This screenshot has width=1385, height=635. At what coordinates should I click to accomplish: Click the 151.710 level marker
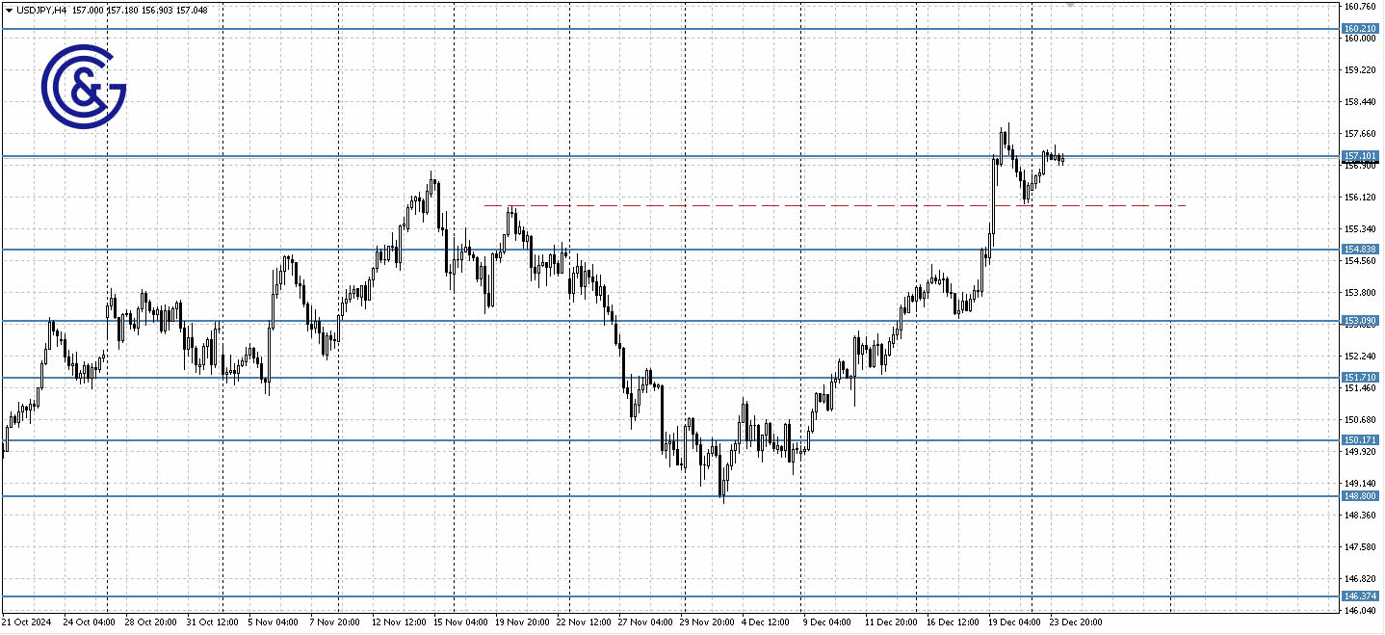1362,377
